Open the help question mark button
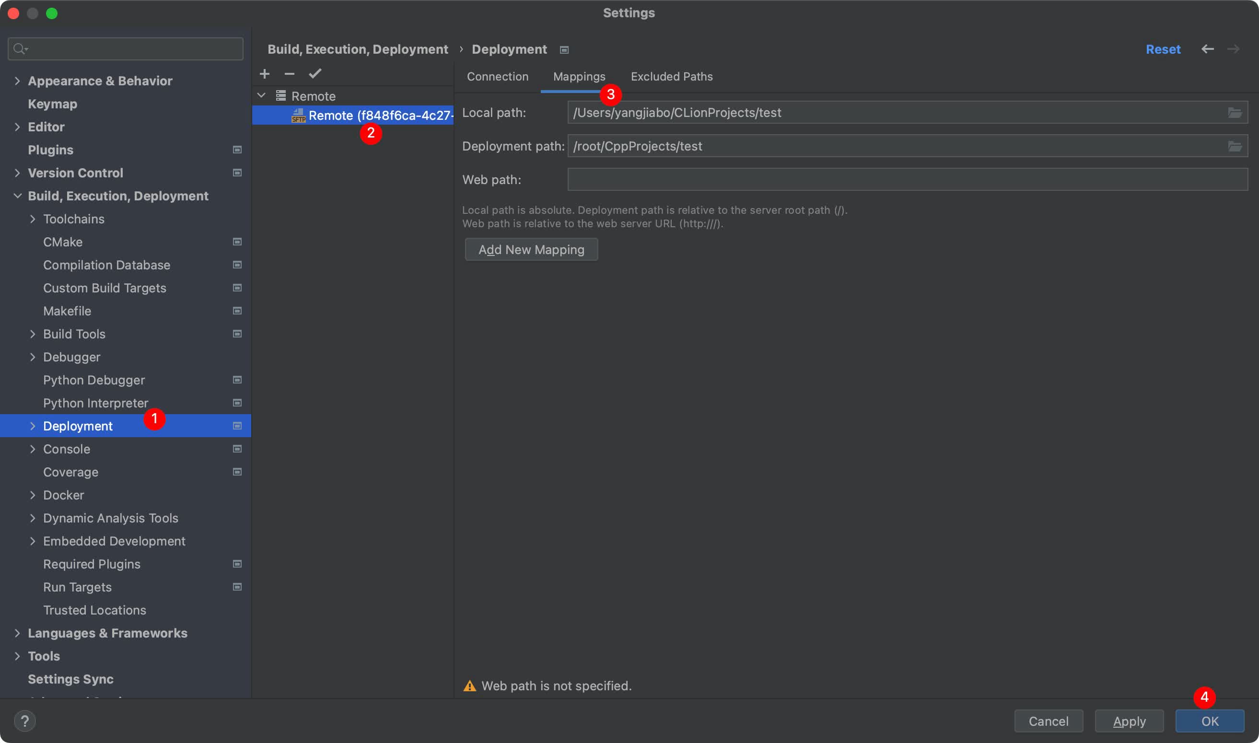Viewport: 1259px width, 743px height. 24,721
